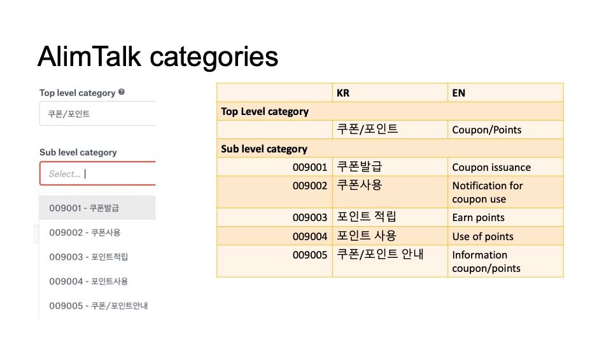Click the table cell 쿠폰사용
Image resolution: width=611 pixels, height=343 pixels.
point(390,192)
